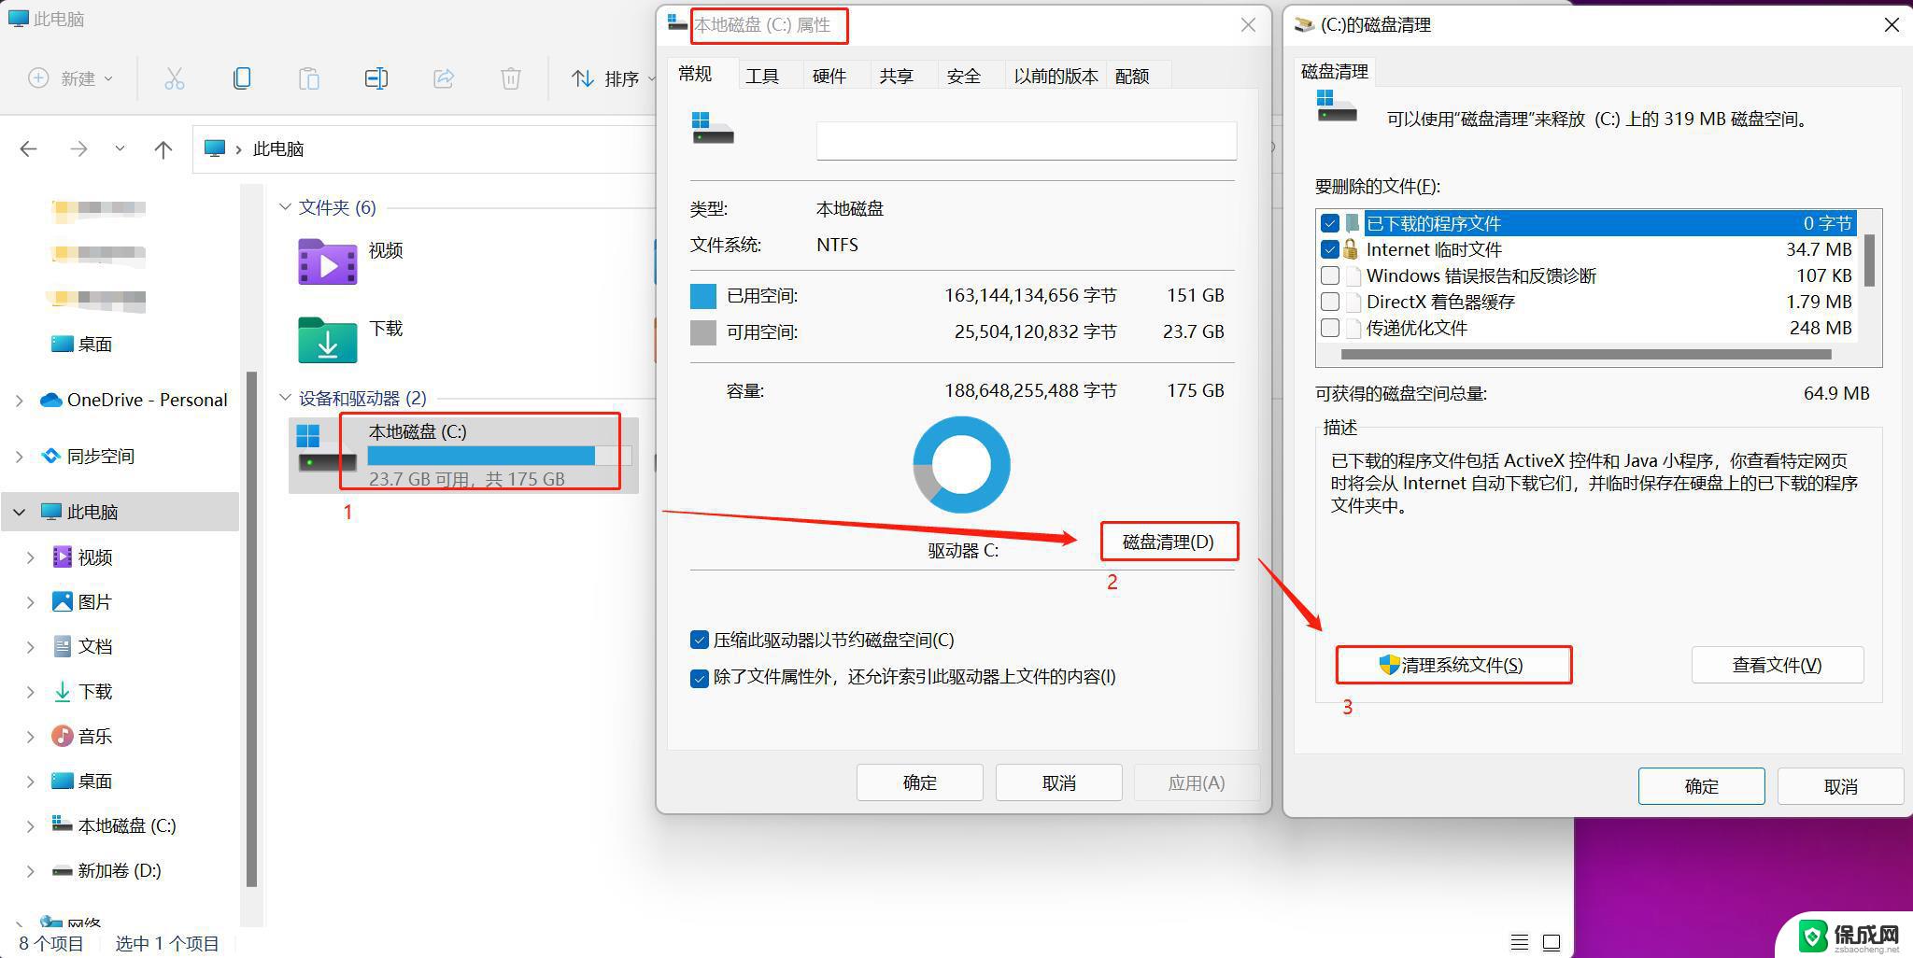Image resolution: width=1913 pixels, height=958 pixels.
Task: Click the Documents icon in navigation tree
Action: click(62, 646)
